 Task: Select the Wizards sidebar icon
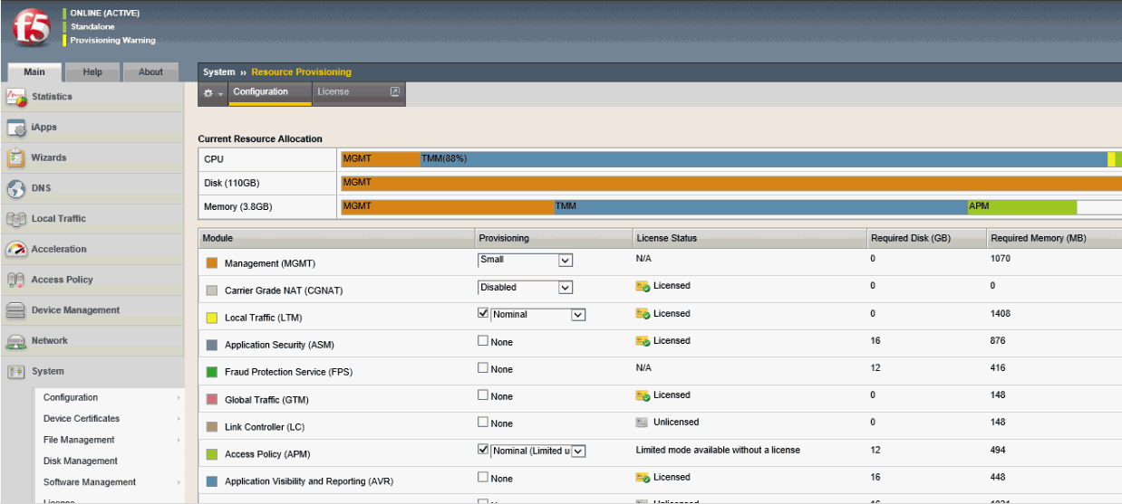pos(16,158)
